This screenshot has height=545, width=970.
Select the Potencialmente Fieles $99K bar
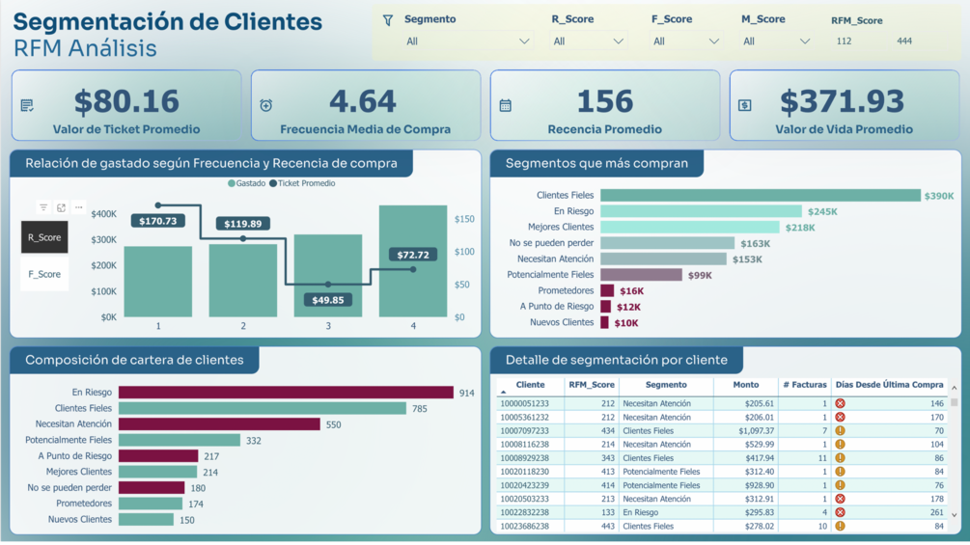pyautogui.click(x=641, y=275)
